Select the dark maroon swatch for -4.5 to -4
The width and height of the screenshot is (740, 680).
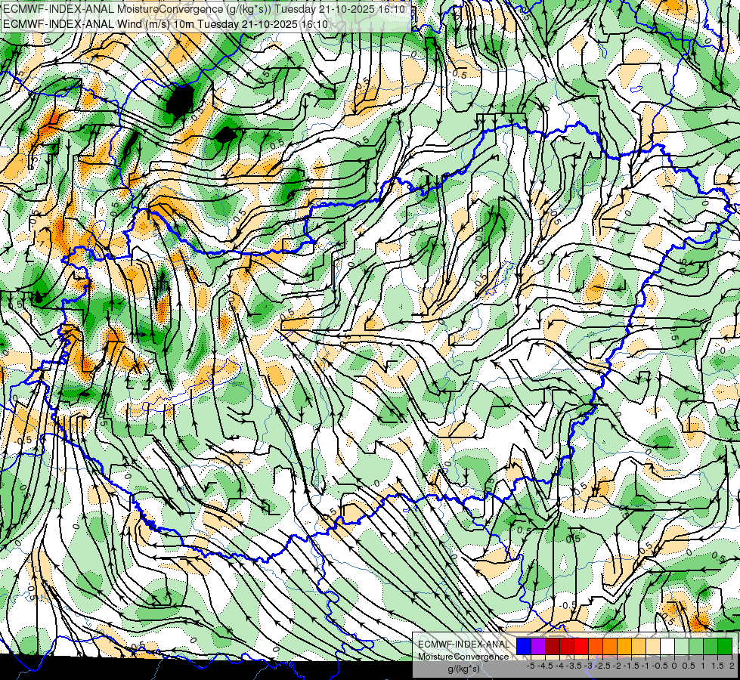click(553, 646)
